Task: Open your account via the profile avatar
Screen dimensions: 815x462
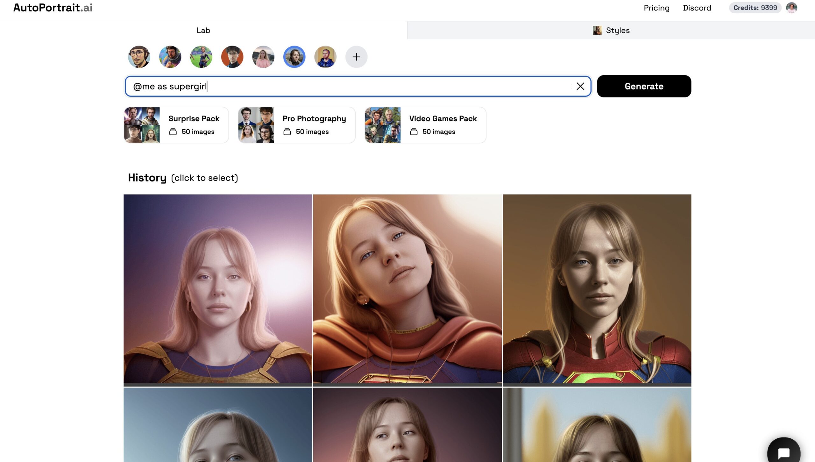Action: click(x=792, y=8)
